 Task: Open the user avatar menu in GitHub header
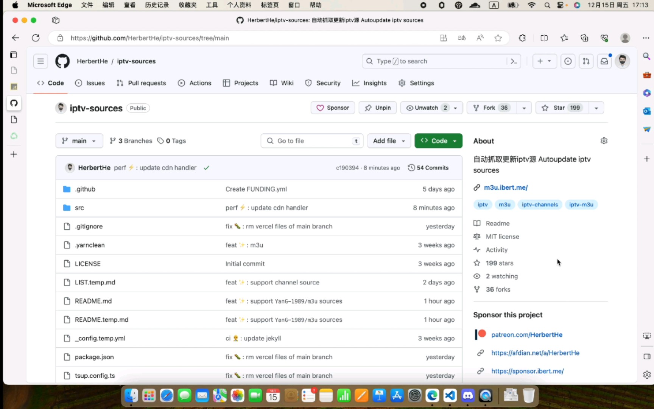(x=623, y=61)
